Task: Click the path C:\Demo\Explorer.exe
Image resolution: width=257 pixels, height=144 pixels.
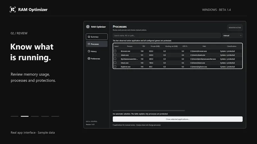Action: [x=199, y=67]
